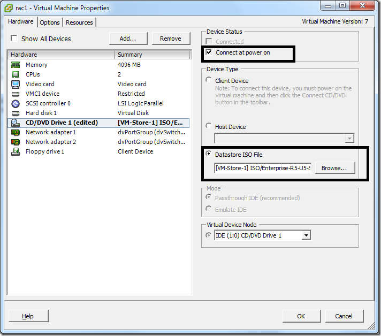Click the Network adapter 1 card icon
This screenshot has width=381, height=336.
click(16, 132)
